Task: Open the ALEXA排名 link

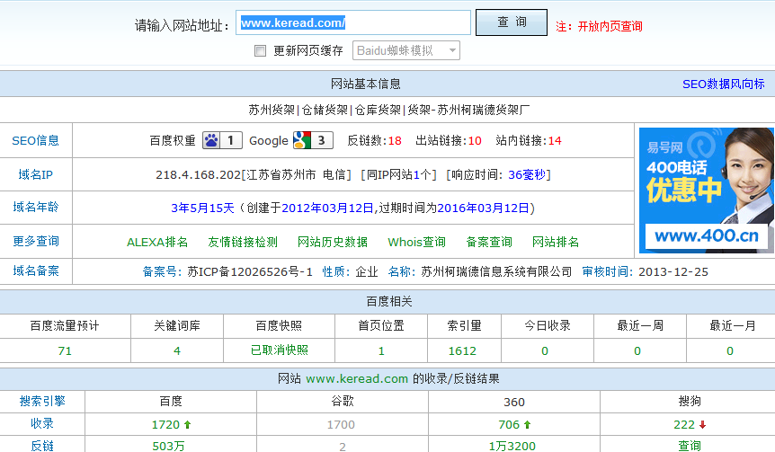Action: (x=157, y=242)
